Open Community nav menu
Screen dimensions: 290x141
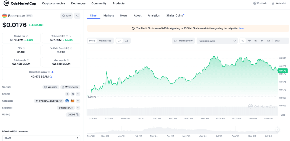pos(99,3)
